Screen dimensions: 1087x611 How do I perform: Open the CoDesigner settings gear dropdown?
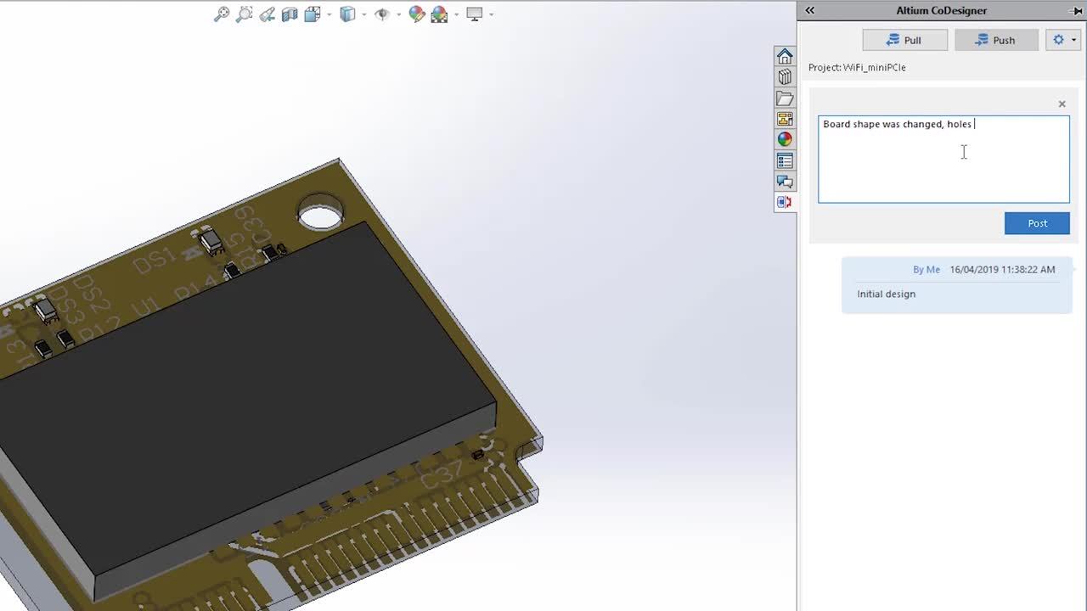coord(1063,40)
